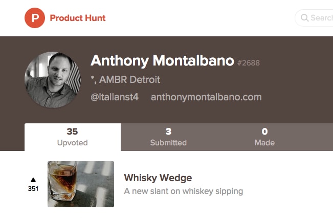The height and width of the screenshot is (218, 333).
Task: Click the Product Hunt circular P logo
Action: (35, 18)
